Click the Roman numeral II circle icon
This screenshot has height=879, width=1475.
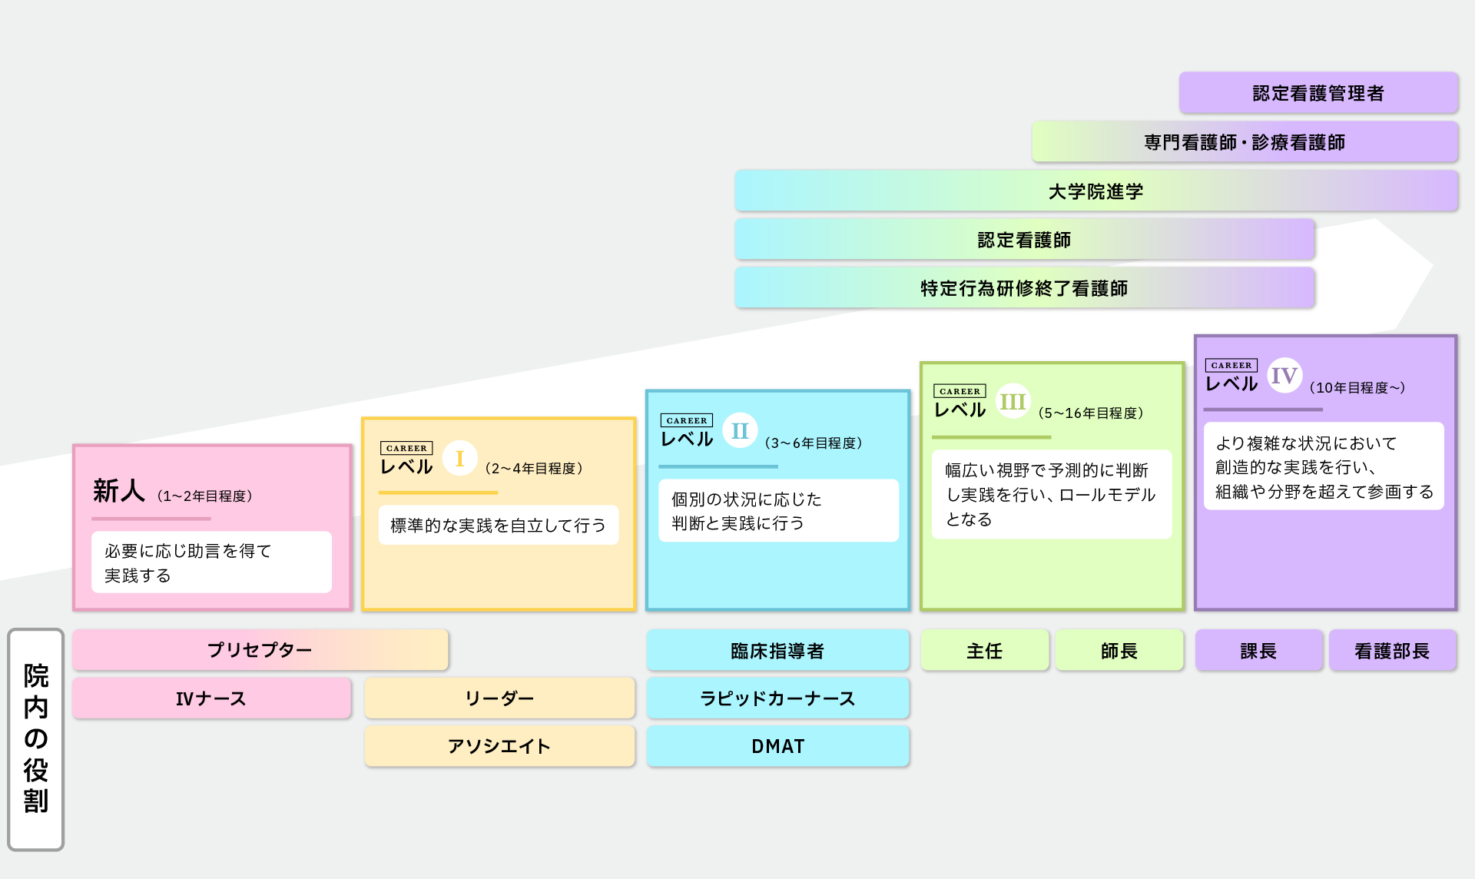coord(740,430)
